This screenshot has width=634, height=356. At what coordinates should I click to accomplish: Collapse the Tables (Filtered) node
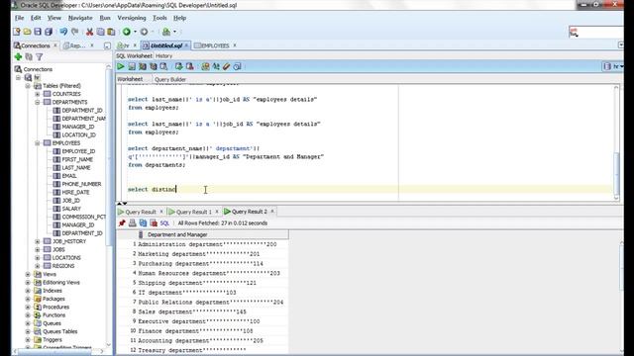click(x=28, y=86)
